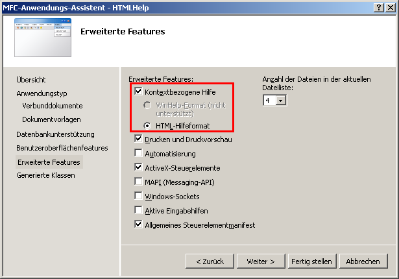Click the < Zurück button
This screenshot has height=279, width=399.
[210, 261]
